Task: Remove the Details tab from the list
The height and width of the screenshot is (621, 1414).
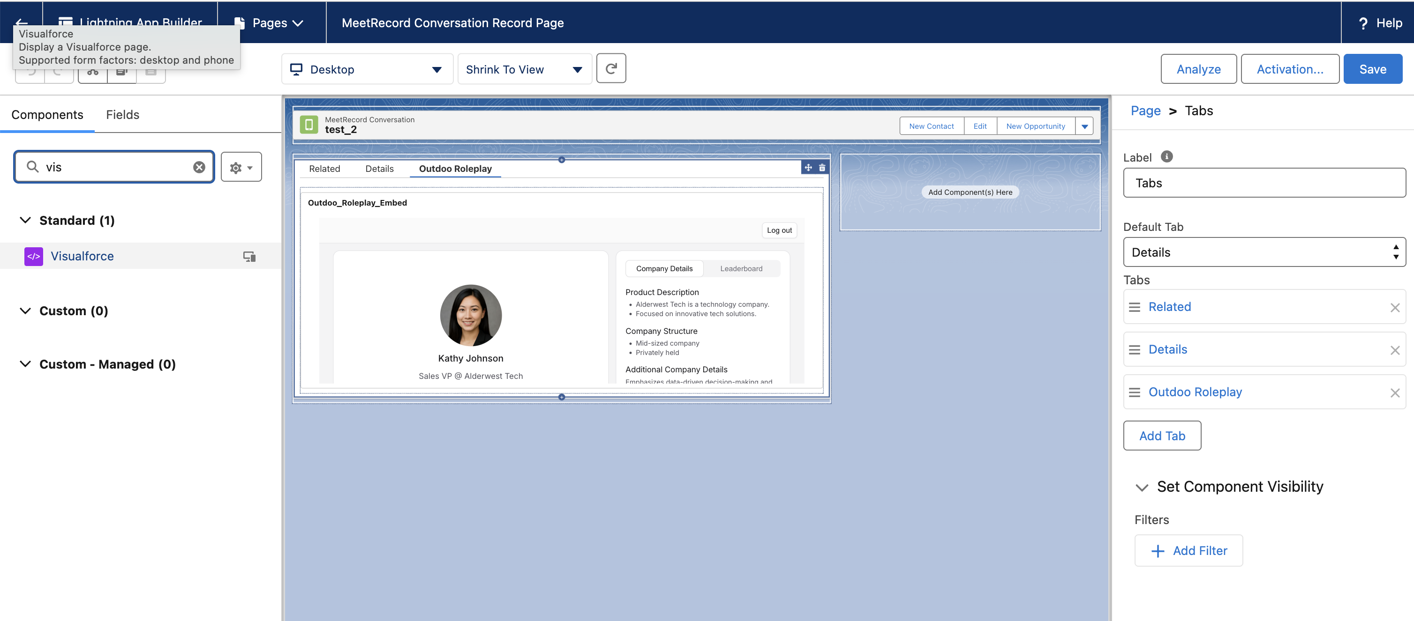Action: tap(1395, 350)
